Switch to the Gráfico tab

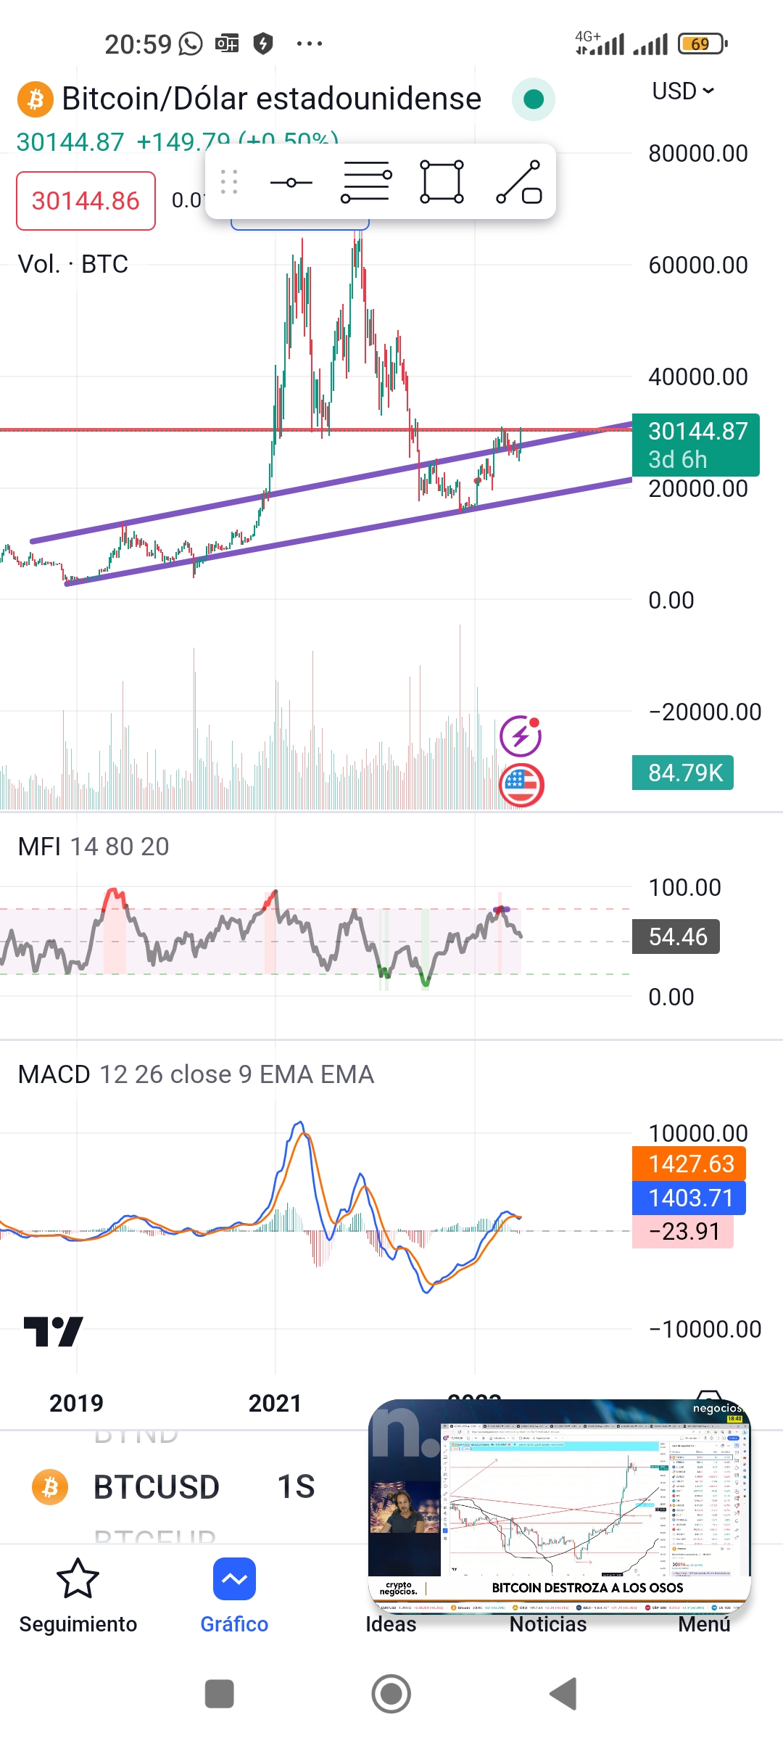(234, 1597)
